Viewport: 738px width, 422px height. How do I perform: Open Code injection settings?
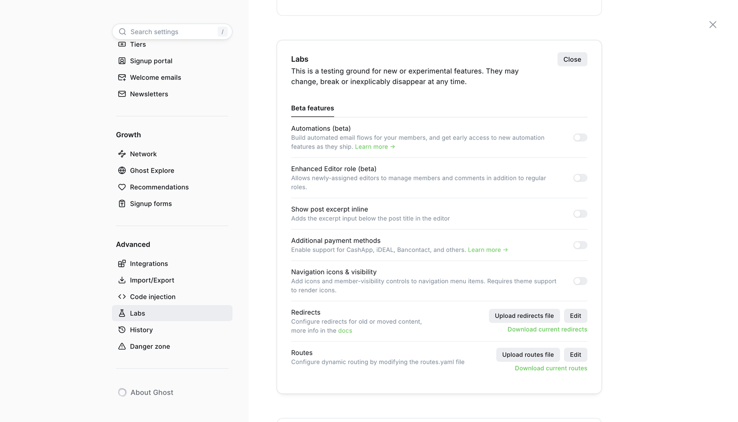coord(172,297)
